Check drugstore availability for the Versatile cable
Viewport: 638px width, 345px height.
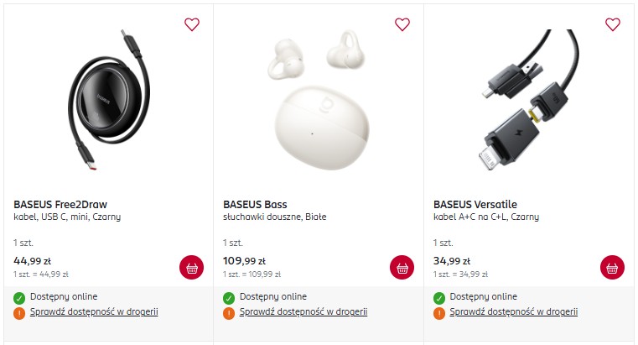[x=514, y=312]
